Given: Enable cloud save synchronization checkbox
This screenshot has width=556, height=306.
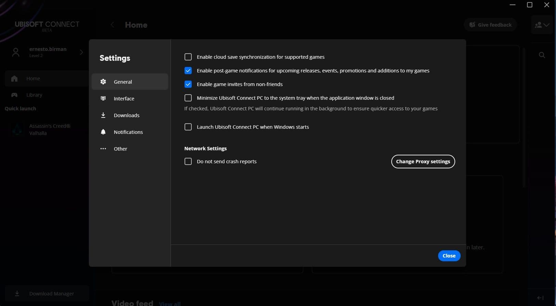Looking at the screenshot, I should [x=188, y=57].
